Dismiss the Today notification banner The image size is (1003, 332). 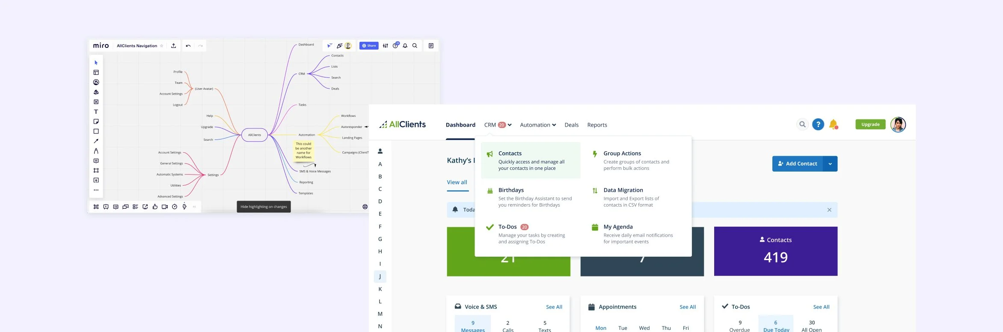tap(829, 210)
